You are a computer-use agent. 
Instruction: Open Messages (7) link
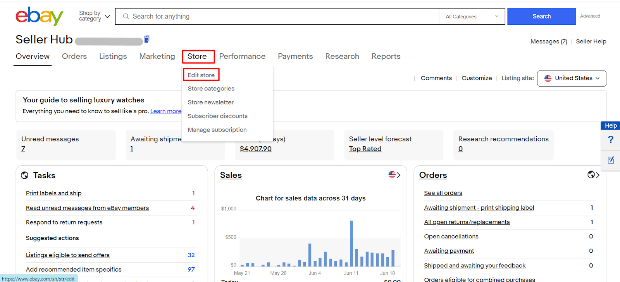click(549, 41)
